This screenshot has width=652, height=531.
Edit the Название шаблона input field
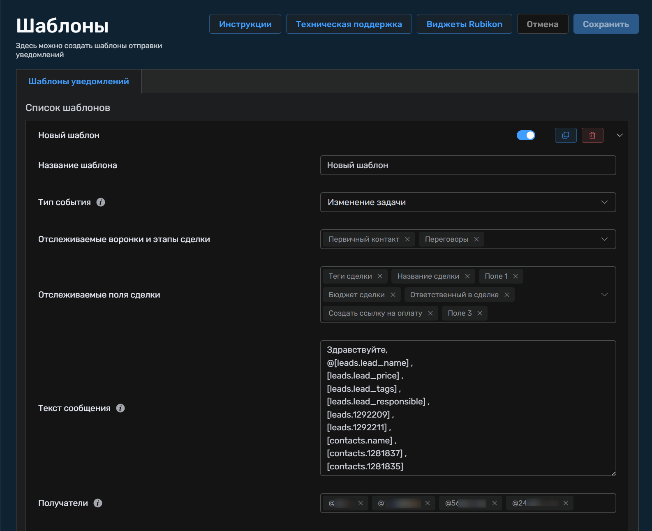[x=468, y=165]
